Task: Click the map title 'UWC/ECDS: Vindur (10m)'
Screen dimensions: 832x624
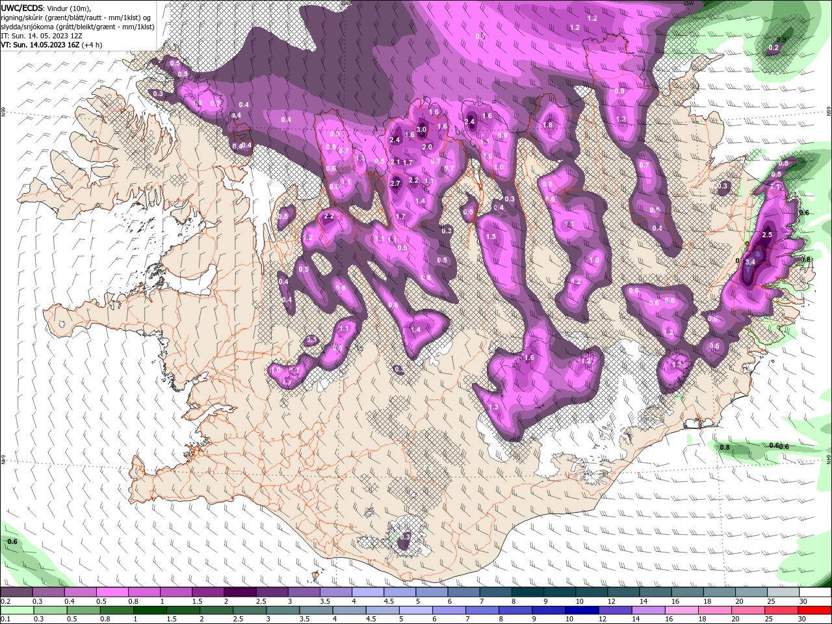Action: (x=46, y=8)
